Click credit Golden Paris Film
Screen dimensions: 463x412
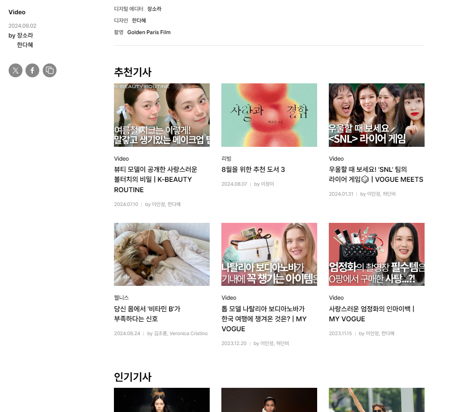(149, 32)
